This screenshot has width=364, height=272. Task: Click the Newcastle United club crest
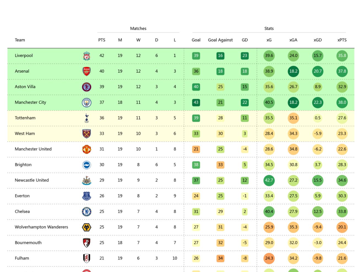86,180
